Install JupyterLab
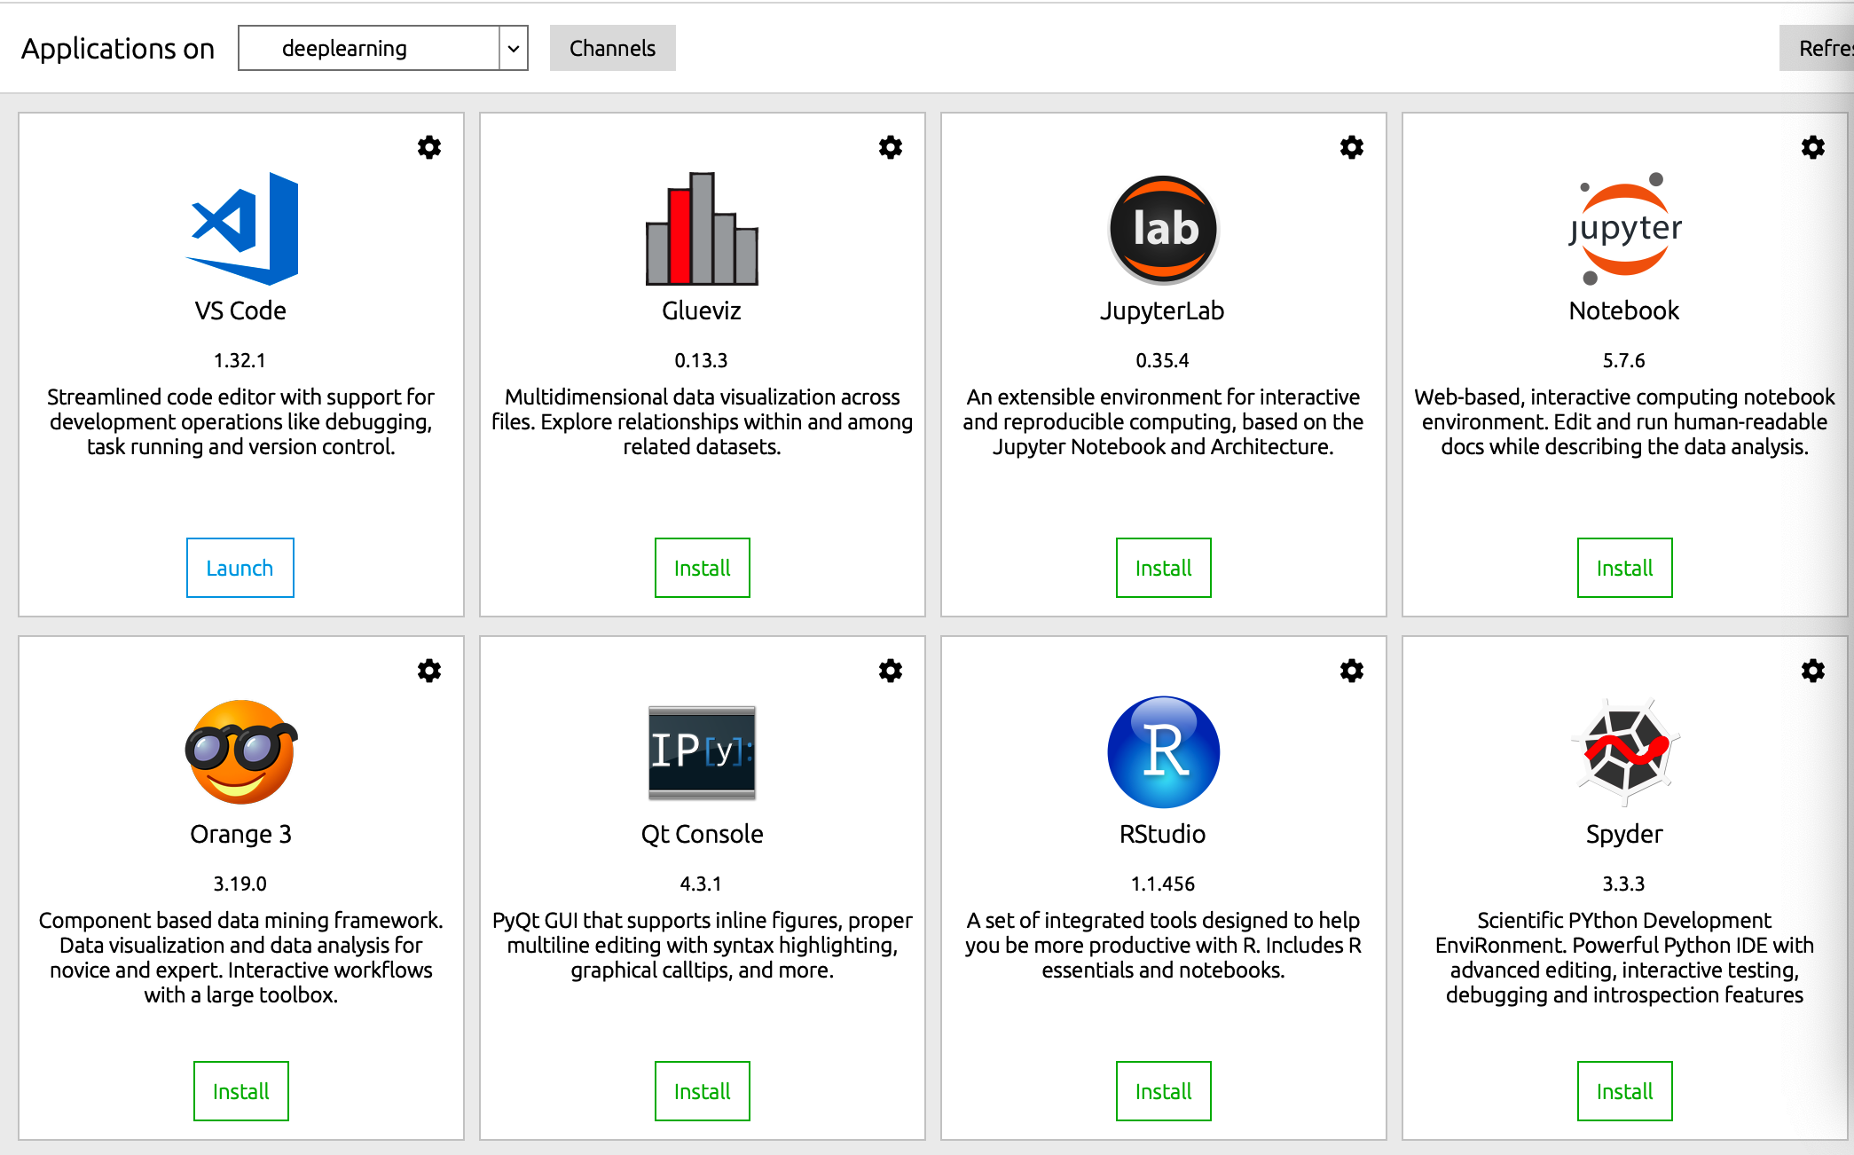The image size is (1854, 1155). [1164, 568]
